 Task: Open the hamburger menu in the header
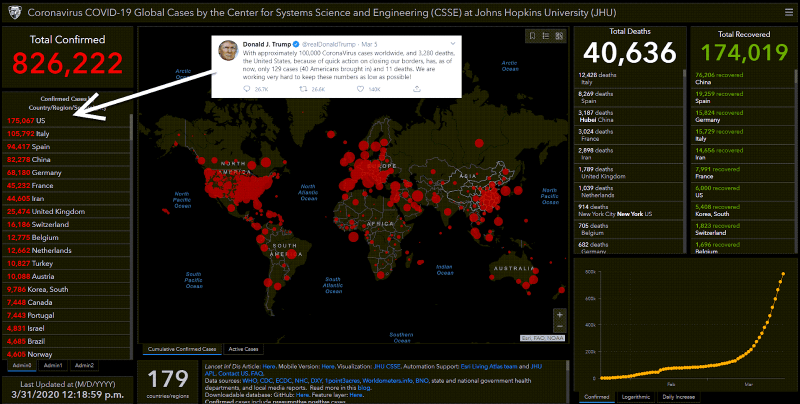789,12
